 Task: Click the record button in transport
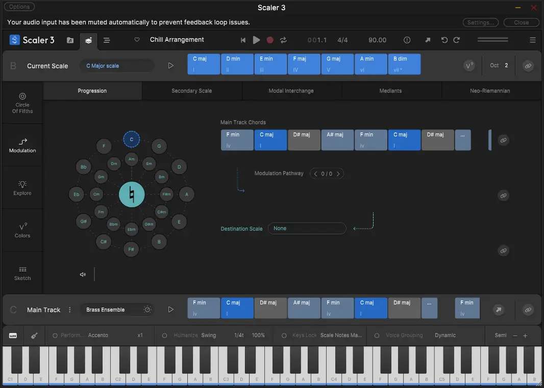(x=270, y=40)
